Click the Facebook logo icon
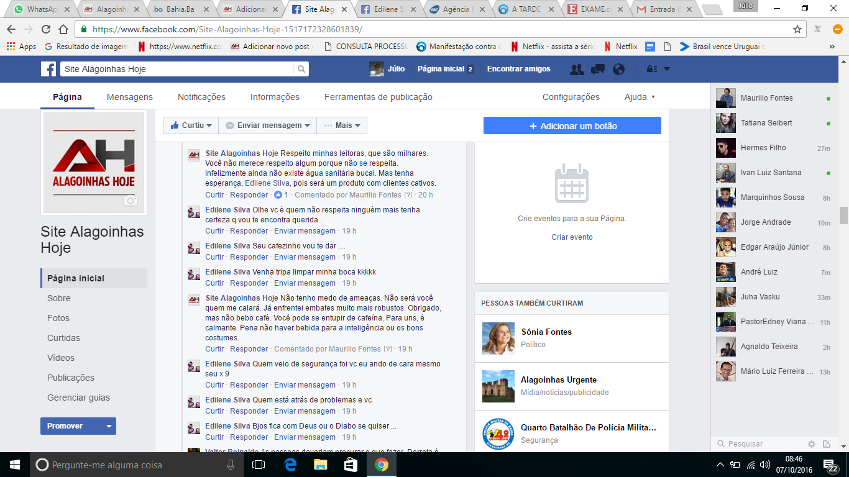This screenshot has width=849, height=477. pyautogui.click(x=48, y=69)
